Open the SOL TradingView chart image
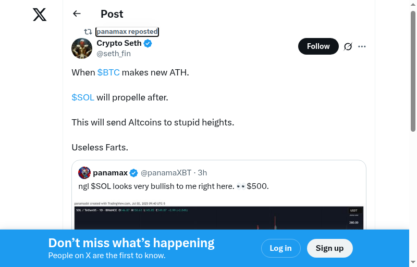 coord(219,216)
